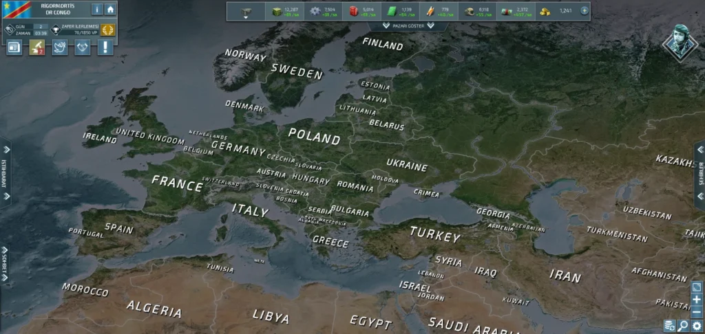Expand the İstihbarat left side panel
This screenshot has width=705, height=334.
click(5, 172)
